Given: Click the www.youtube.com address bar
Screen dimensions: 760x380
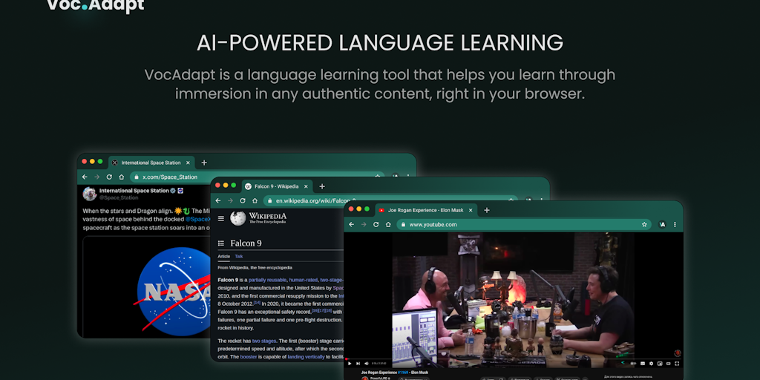Looking at the screenshot, I should click(523, 224).
